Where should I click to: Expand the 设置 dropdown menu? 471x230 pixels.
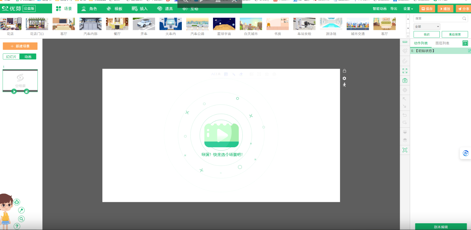(x=408, y=9)
